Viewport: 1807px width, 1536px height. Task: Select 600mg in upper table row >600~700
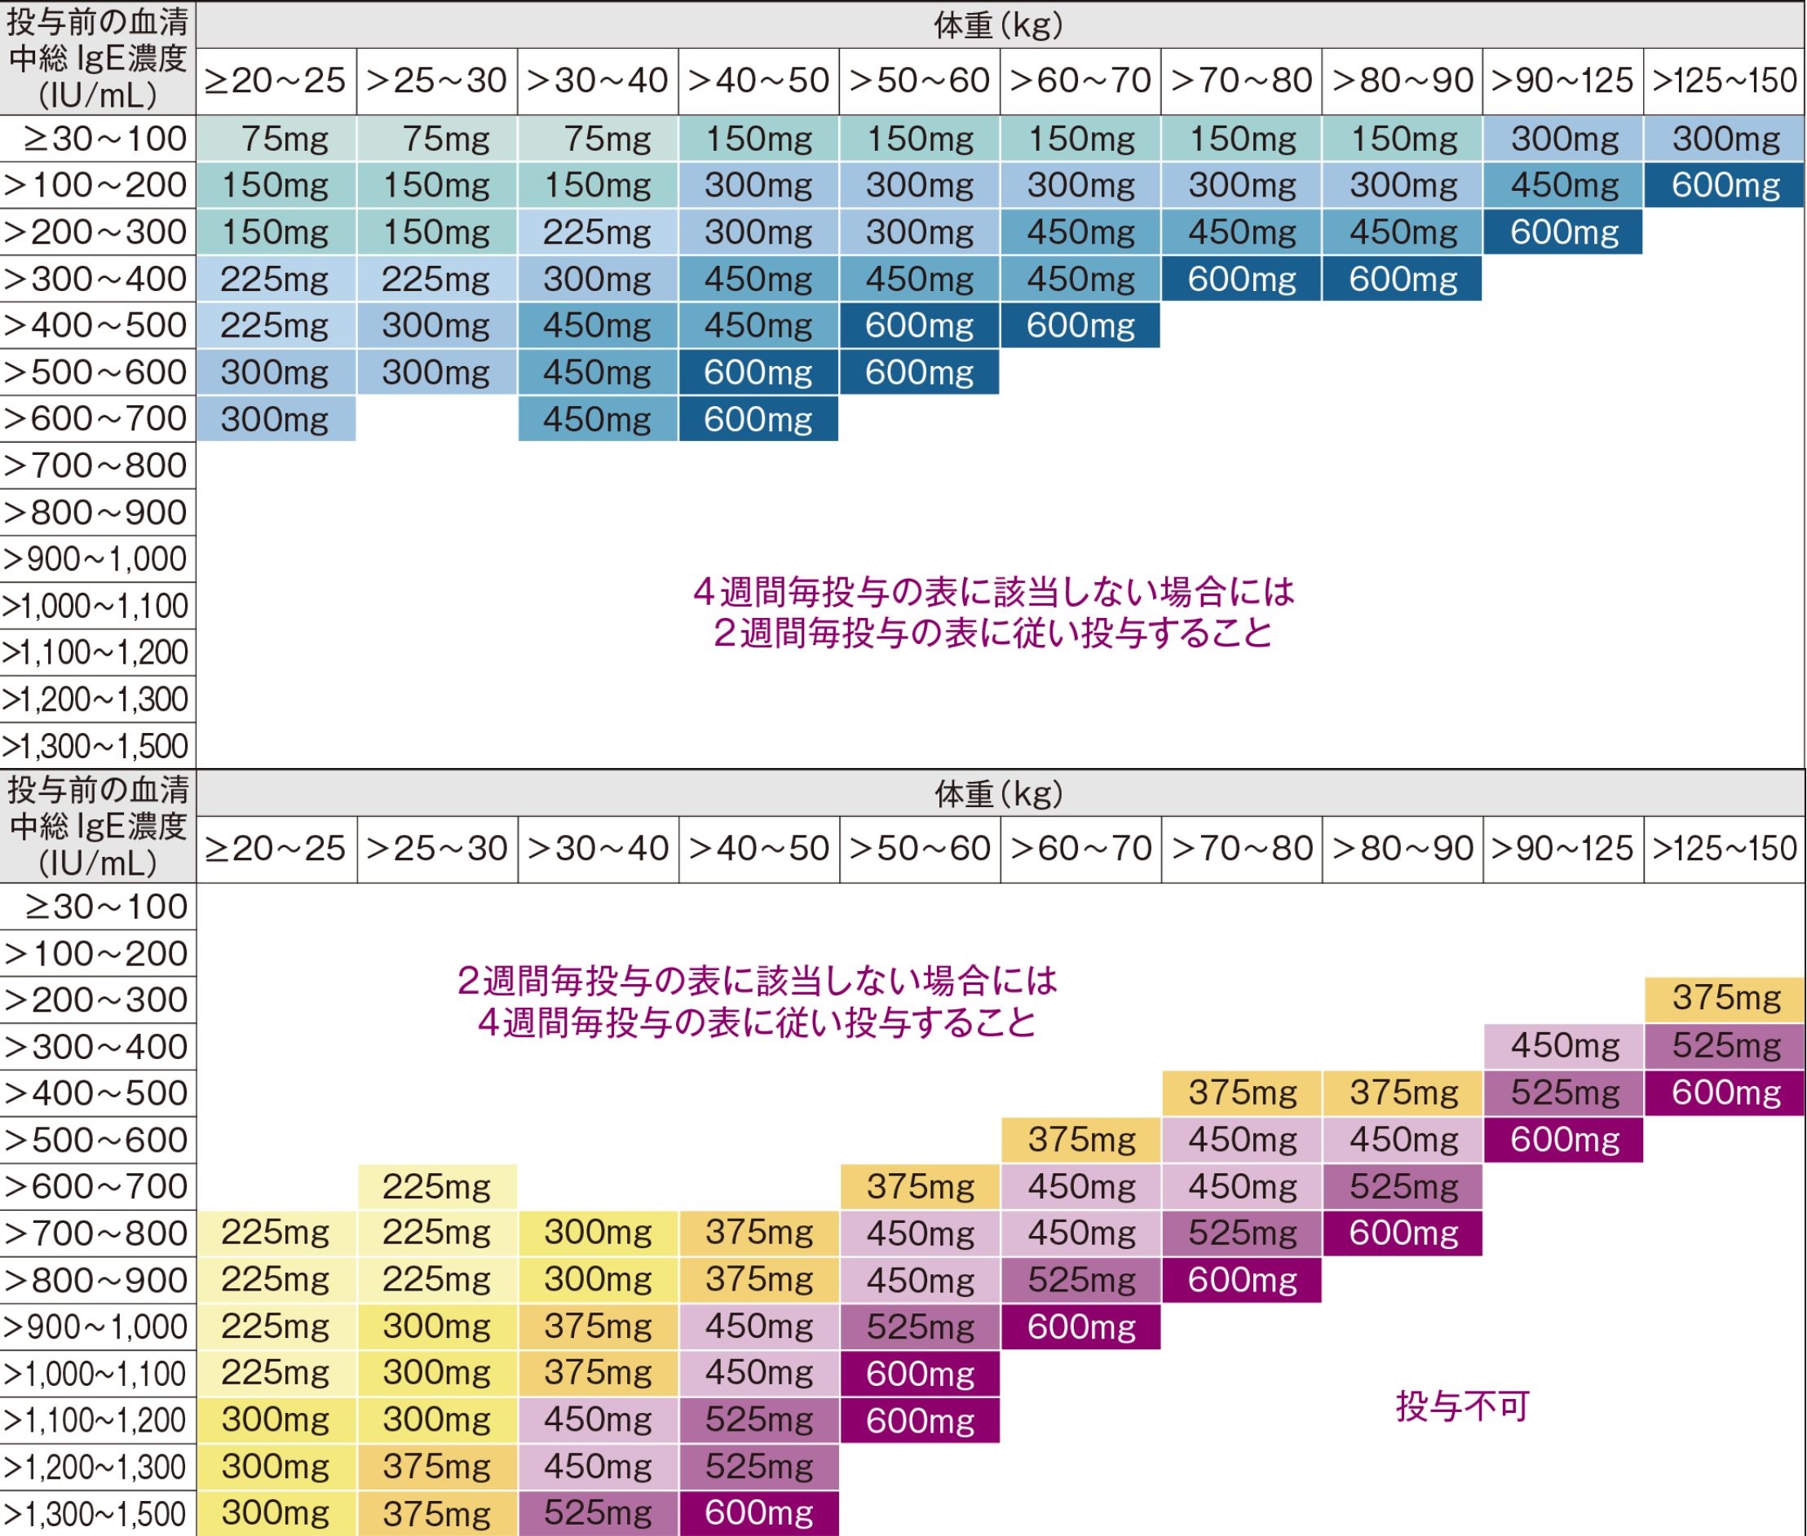click(x=758, y=419)
